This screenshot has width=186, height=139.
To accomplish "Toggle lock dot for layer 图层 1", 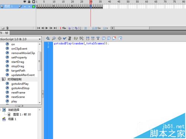I will click(29, 7).
